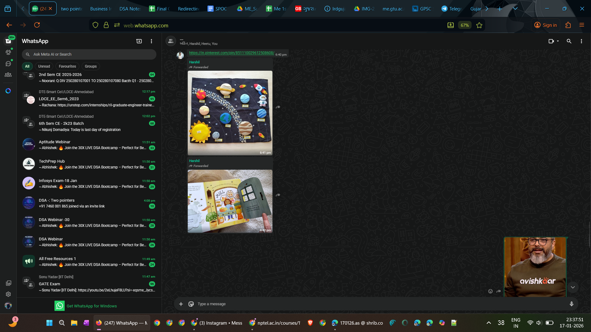Open the Status icon in left sidebar

pos(8,52)
